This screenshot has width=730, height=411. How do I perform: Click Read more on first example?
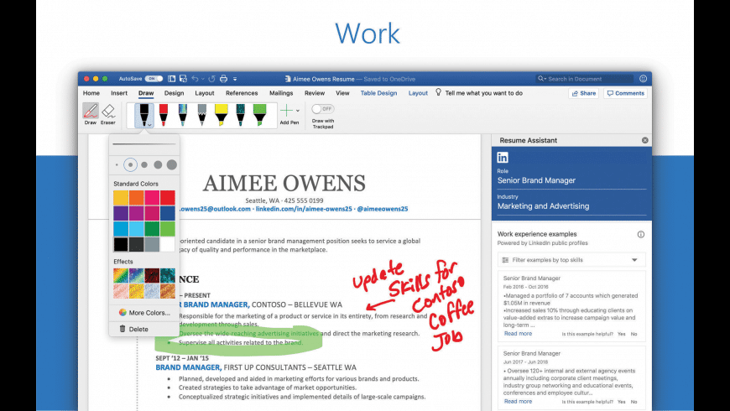518,333
